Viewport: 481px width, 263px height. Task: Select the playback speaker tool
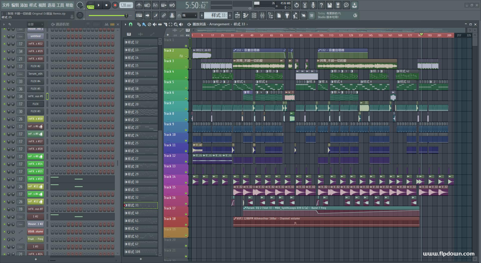pos(181,24)
